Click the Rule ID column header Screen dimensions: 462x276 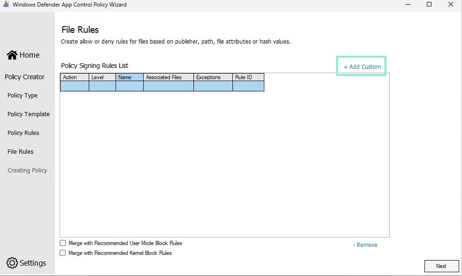click(248, 77)
